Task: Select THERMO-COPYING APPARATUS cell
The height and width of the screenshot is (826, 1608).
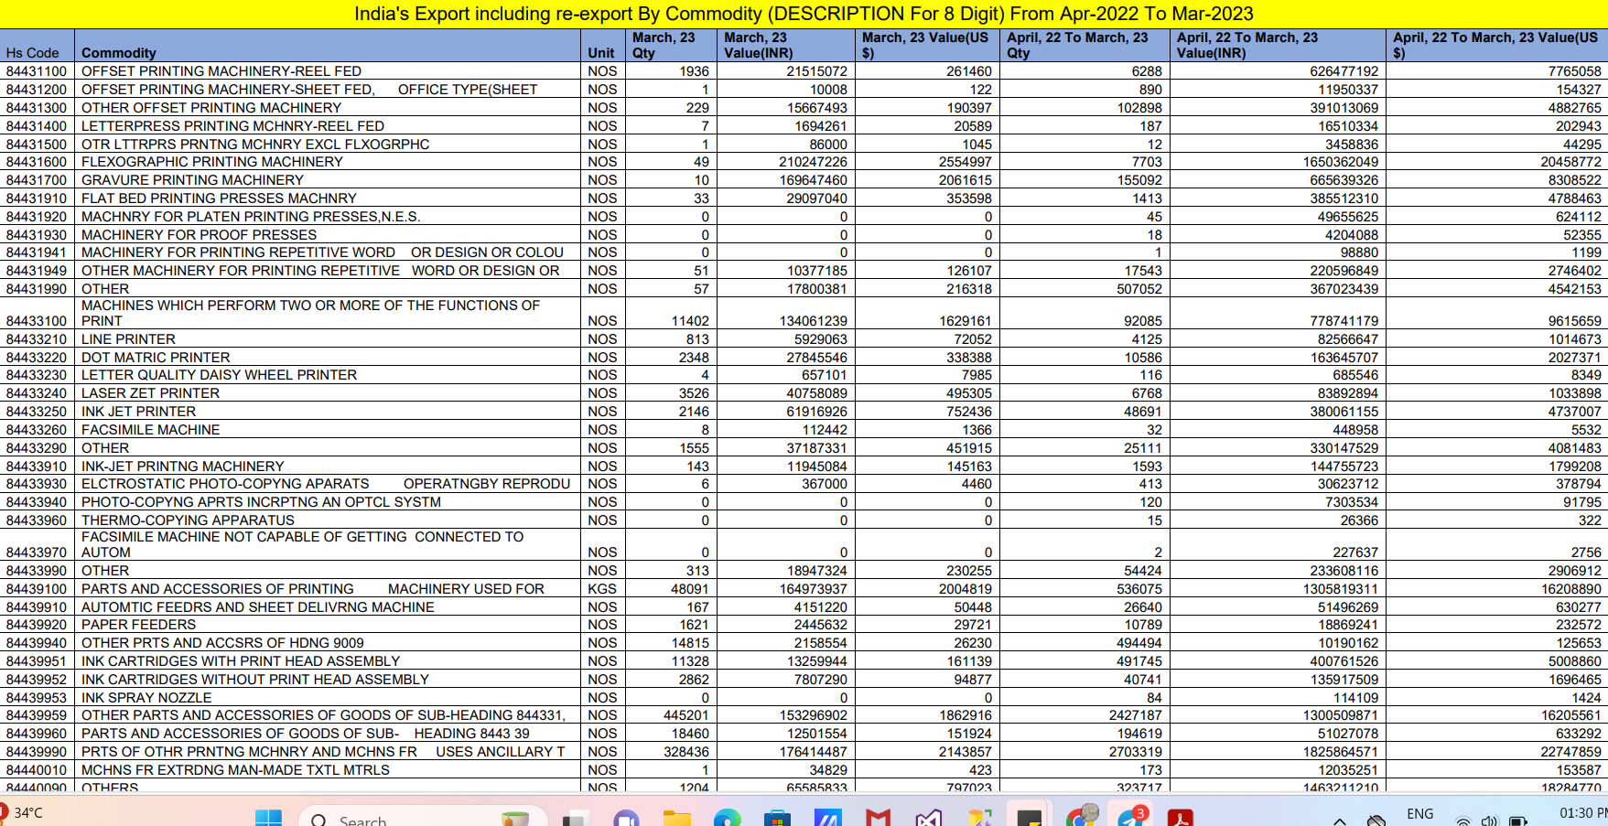Action: click(x=327, y=520)
